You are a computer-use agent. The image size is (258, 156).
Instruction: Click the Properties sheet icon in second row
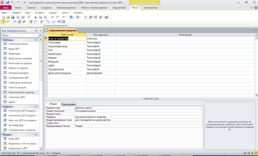tap(31, 22)
